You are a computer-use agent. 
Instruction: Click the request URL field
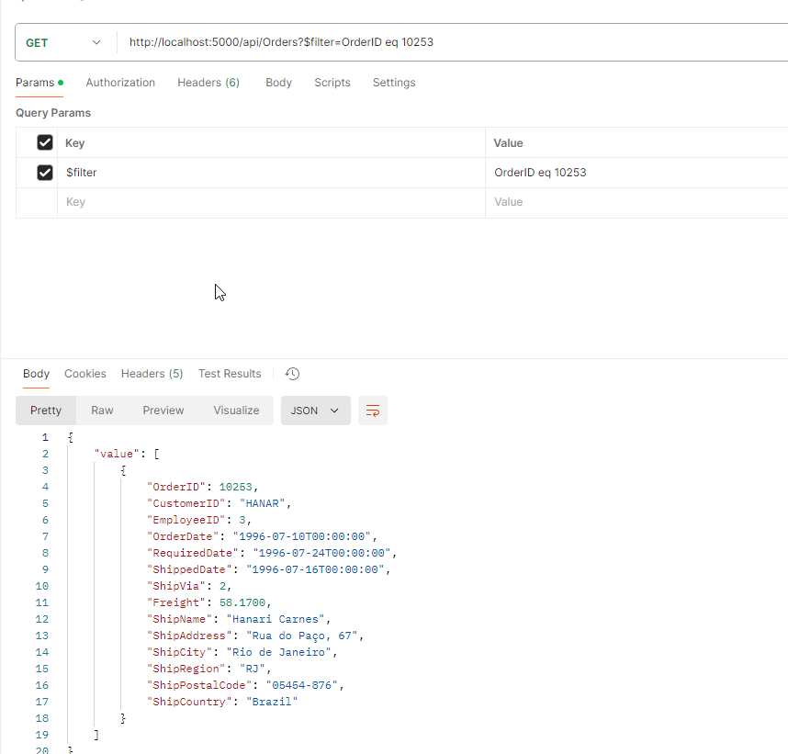pyautogui.click(x=450, y=43)
